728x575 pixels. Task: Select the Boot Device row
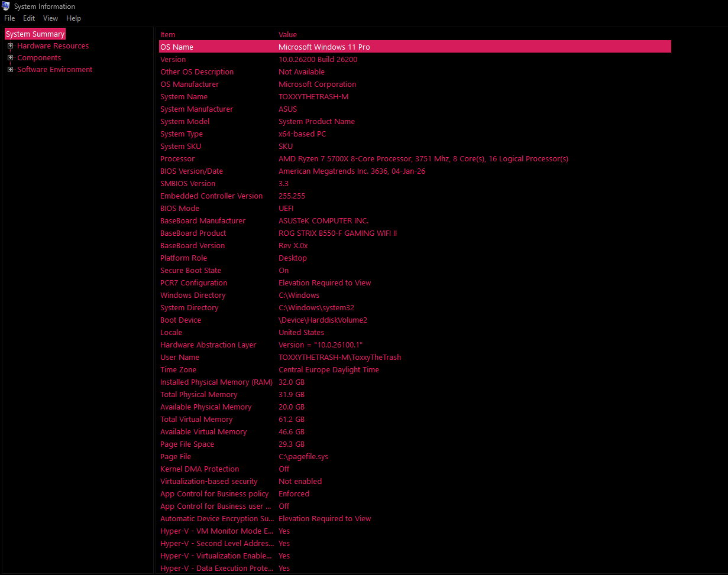click(415, 320)
